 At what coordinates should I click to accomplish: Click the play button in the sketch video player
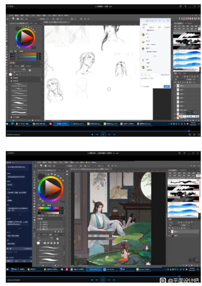(103, 134)
